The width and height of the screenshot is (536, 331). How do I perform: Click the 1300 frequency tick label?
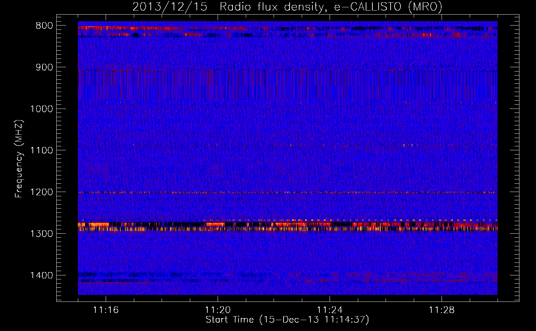tap(41, 234)
